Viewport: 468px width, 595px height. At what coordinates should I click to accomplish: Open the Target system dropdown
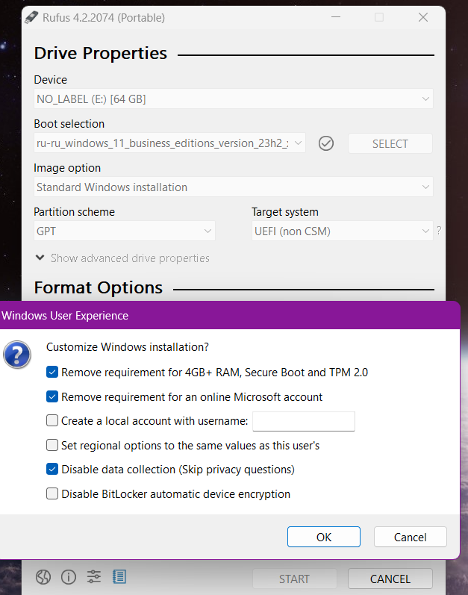click(342, 231)
